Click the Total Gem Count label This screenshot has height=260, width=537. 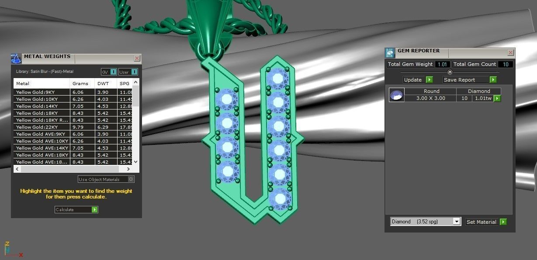point(475,64)
